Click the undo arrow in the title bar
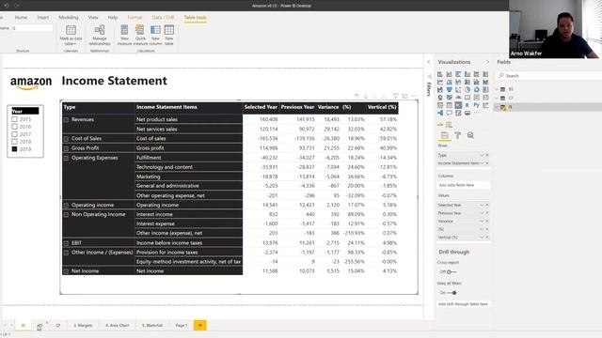The image size is (602, 338). tap(7, 6)
